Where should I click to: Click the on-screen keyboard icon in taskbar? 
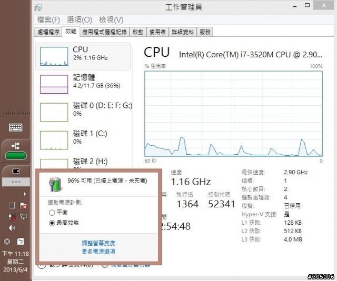pyautogui.click(x=15, y=127)
